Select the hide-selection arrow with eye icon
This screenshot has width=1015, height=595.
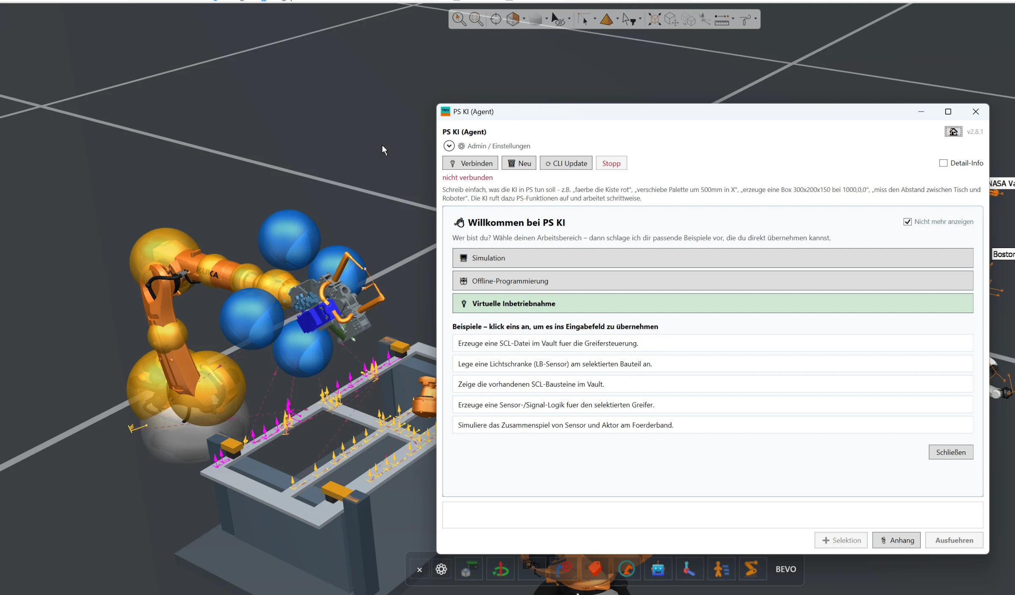[x=558, y=19]
